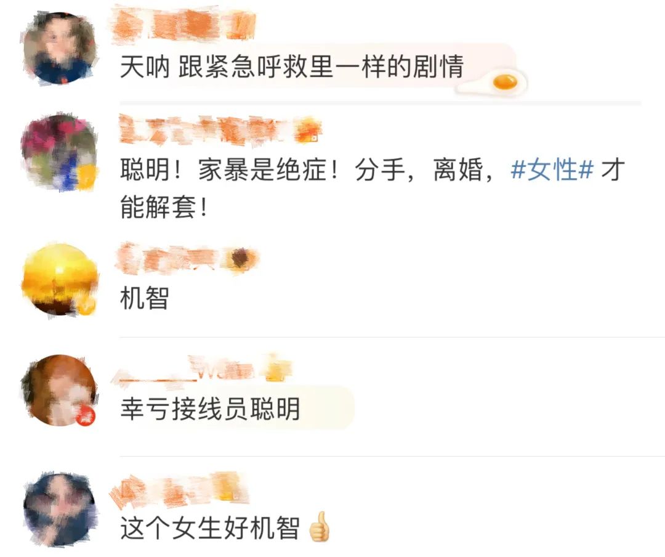The width and height of the screenshot is (665, 557).
Task: Open avatar beside 幸亏接线员聪明 comment
Action: point(59,390)
